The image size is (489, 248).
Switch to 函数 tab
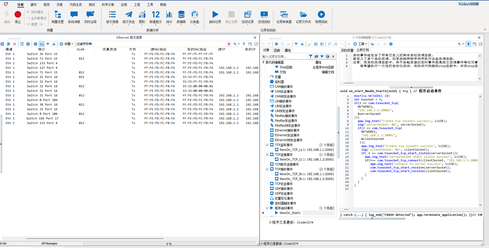[x=277, y=50]
